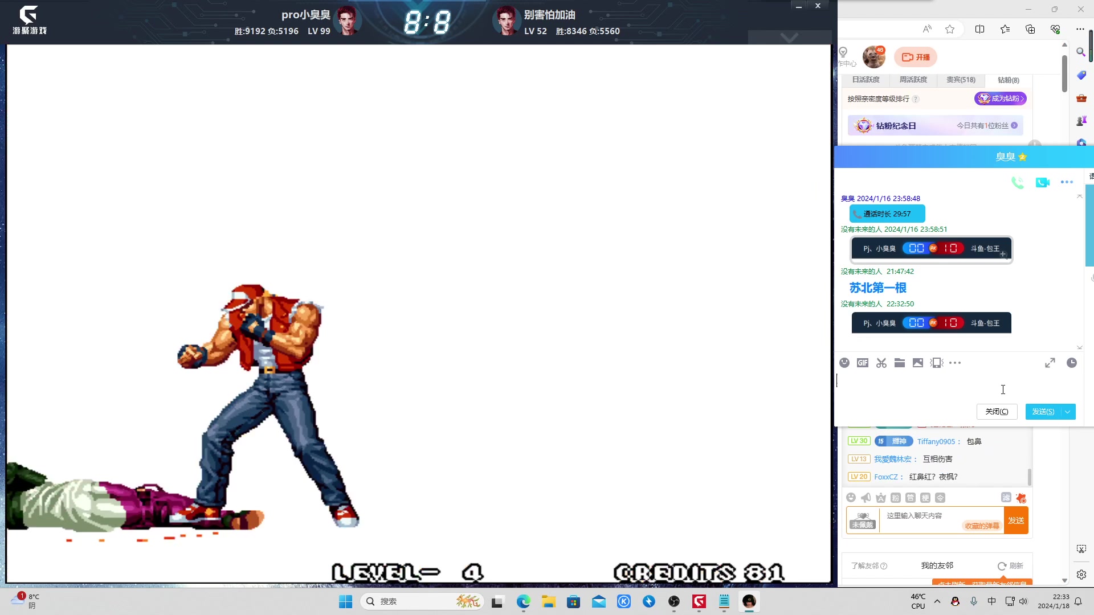
Task: Start a voice call in QQ chat
Action: click(1017, 182)
